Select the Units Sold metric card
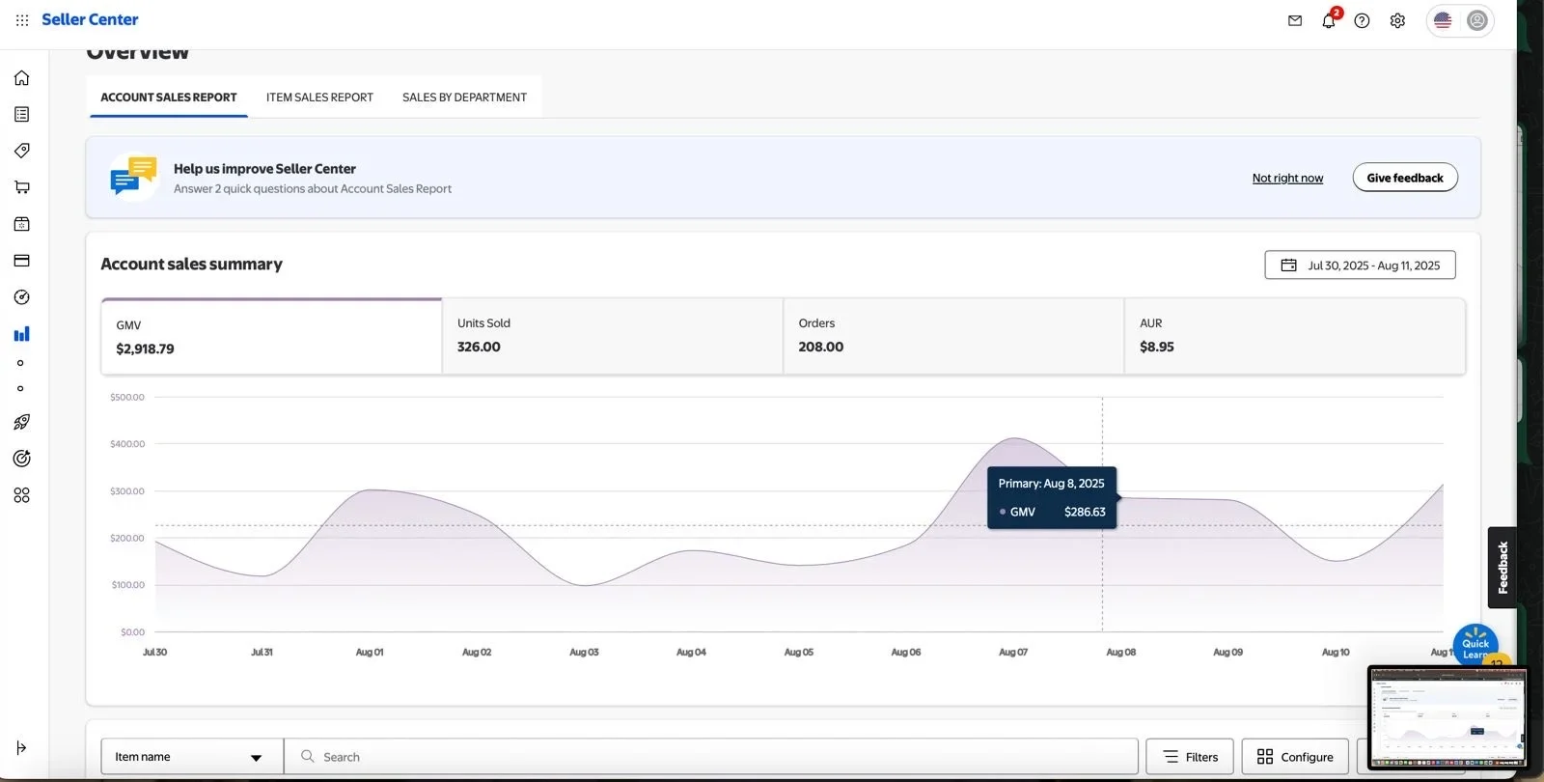This screenshot has width=1544, height=782. pyautogui.click(x=612, y=336)
